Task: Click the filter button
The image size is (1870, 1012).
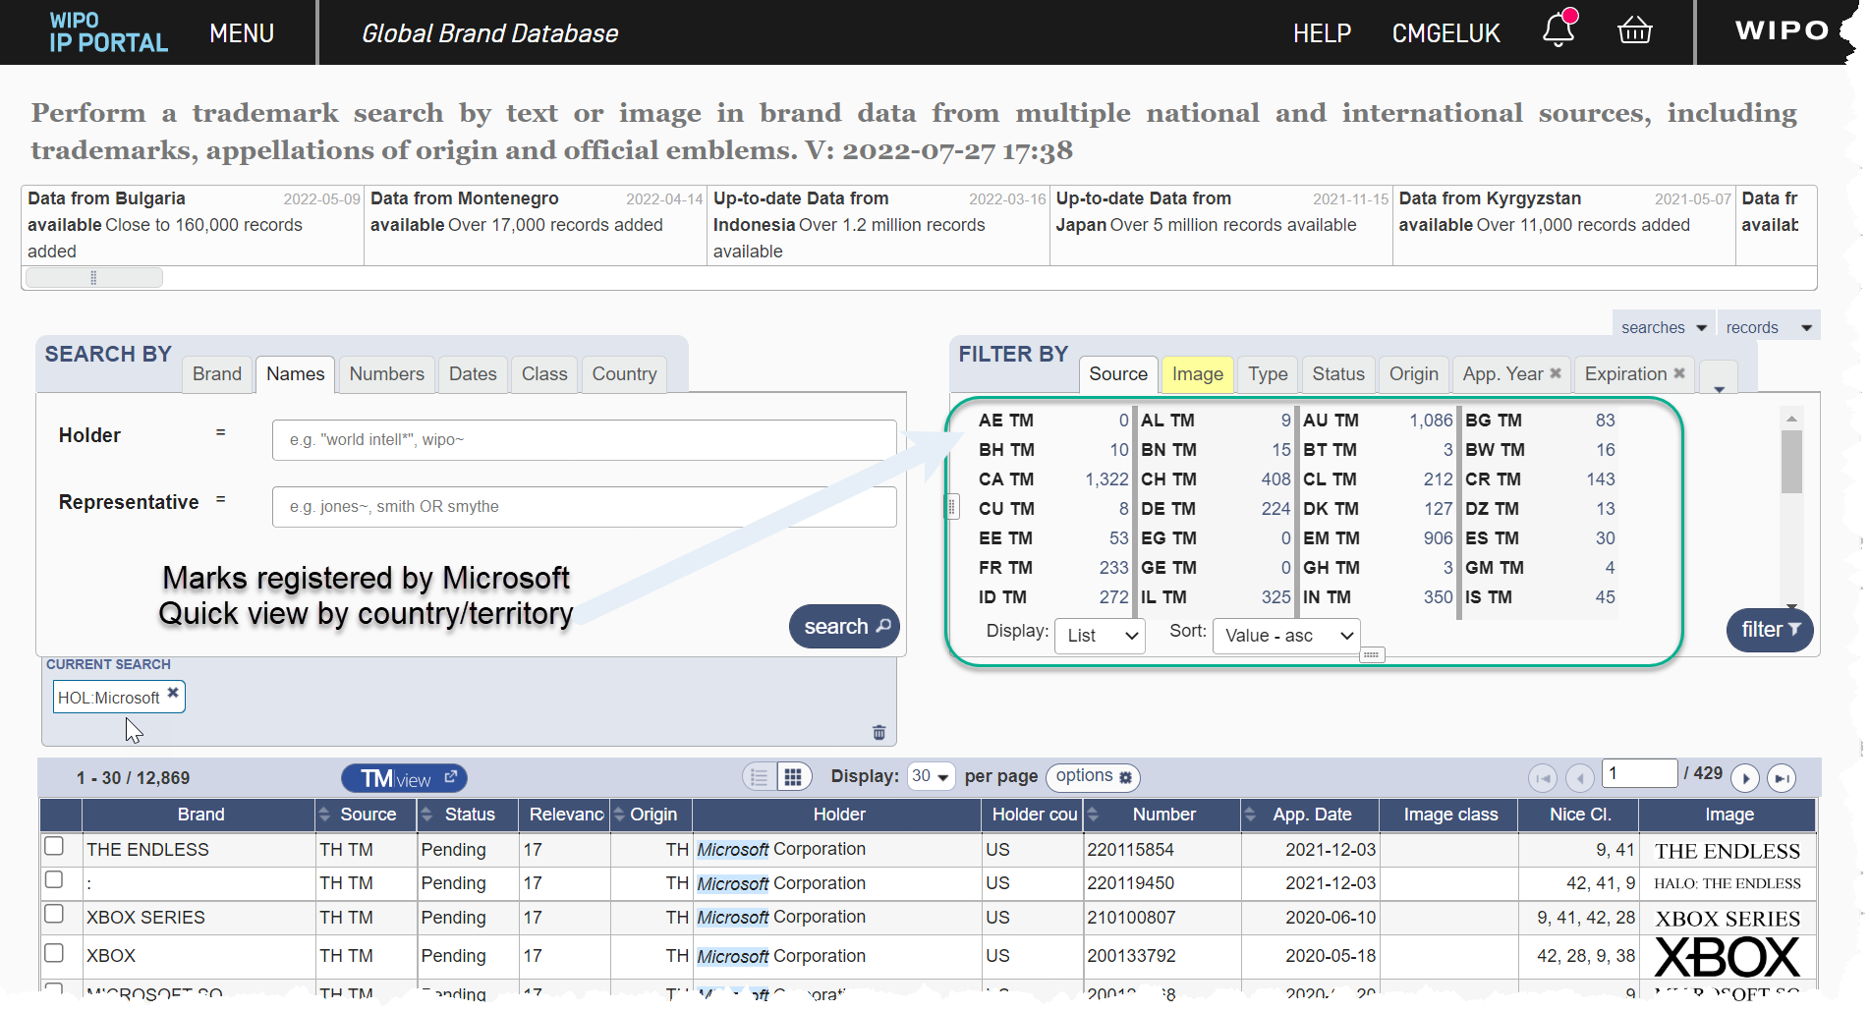Action: pyautogui.click(x=1769, y=630)
